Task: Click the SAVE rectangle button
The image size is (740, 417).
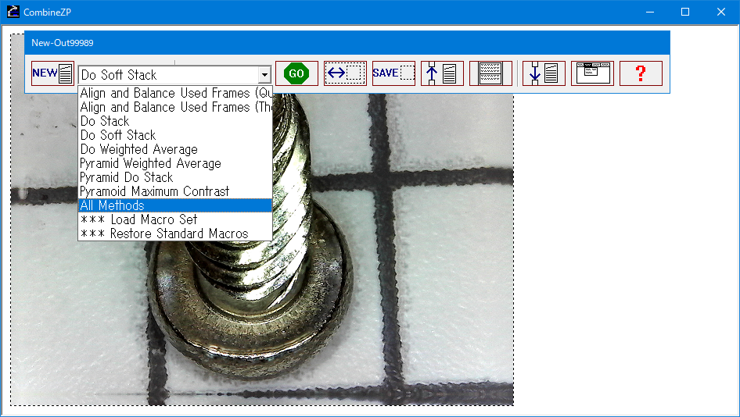Action: point(393,73)
